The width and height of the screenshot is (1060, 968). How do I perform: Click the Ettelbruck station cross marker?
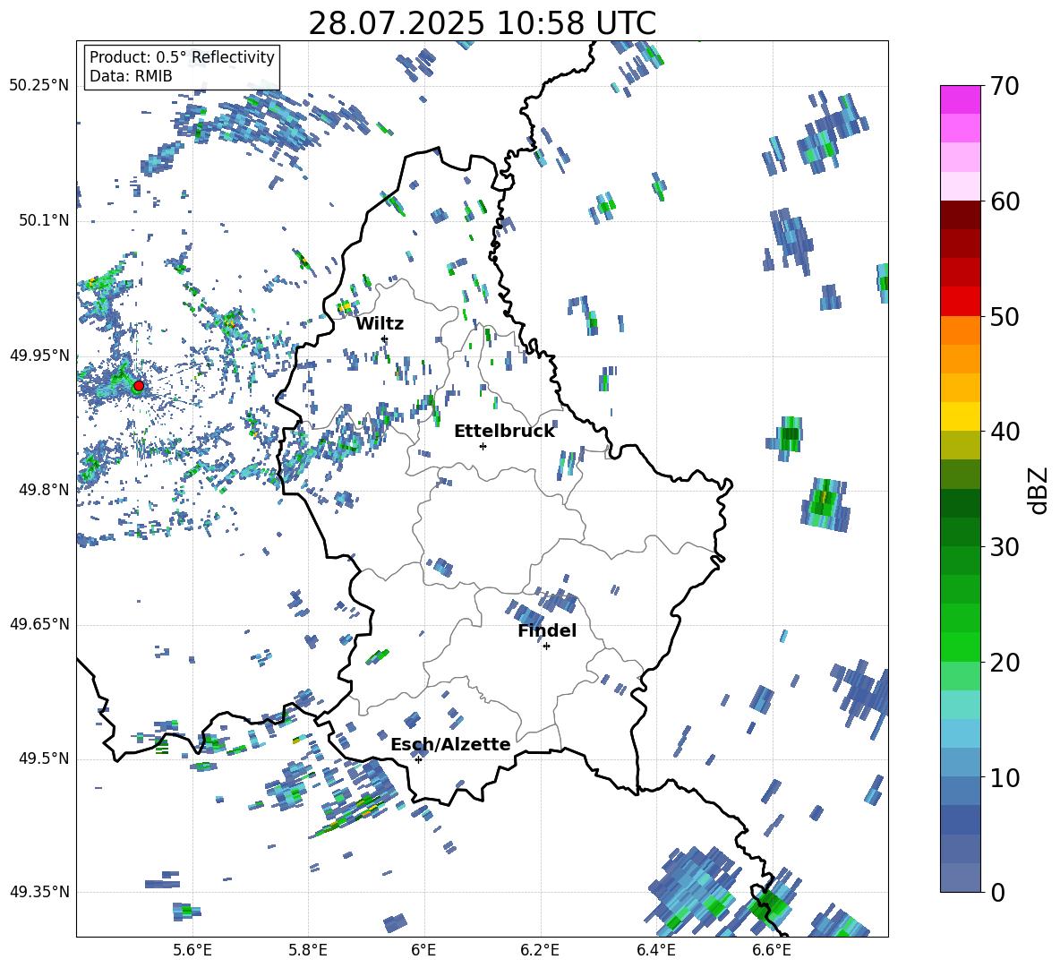point(483,446)
